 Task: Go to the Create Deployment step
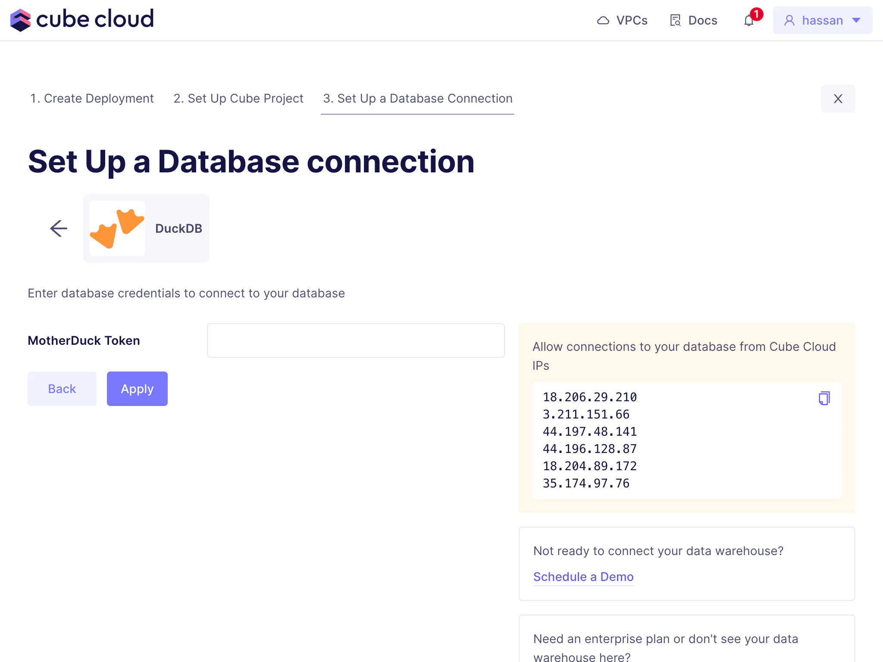pos(92,99)
